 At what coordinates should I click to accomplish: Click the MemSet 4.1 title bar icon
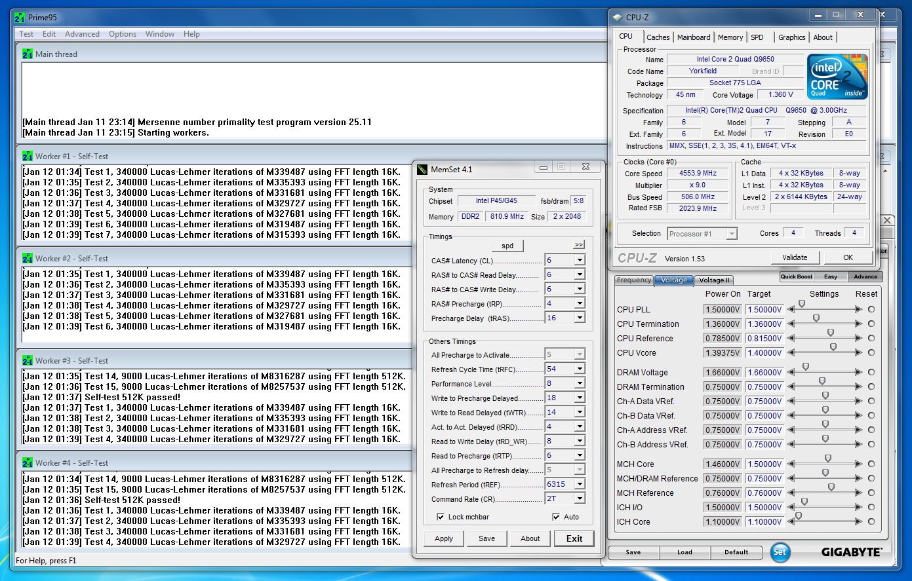click(422, 170)
